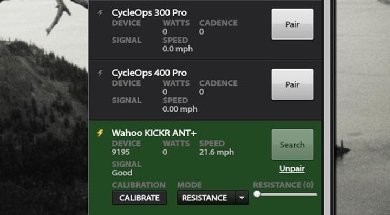This screenshot has width=390, height=215.
Task: Unpair the Wahoo KICKR ANT+ trainer
Action: point(292,168)
